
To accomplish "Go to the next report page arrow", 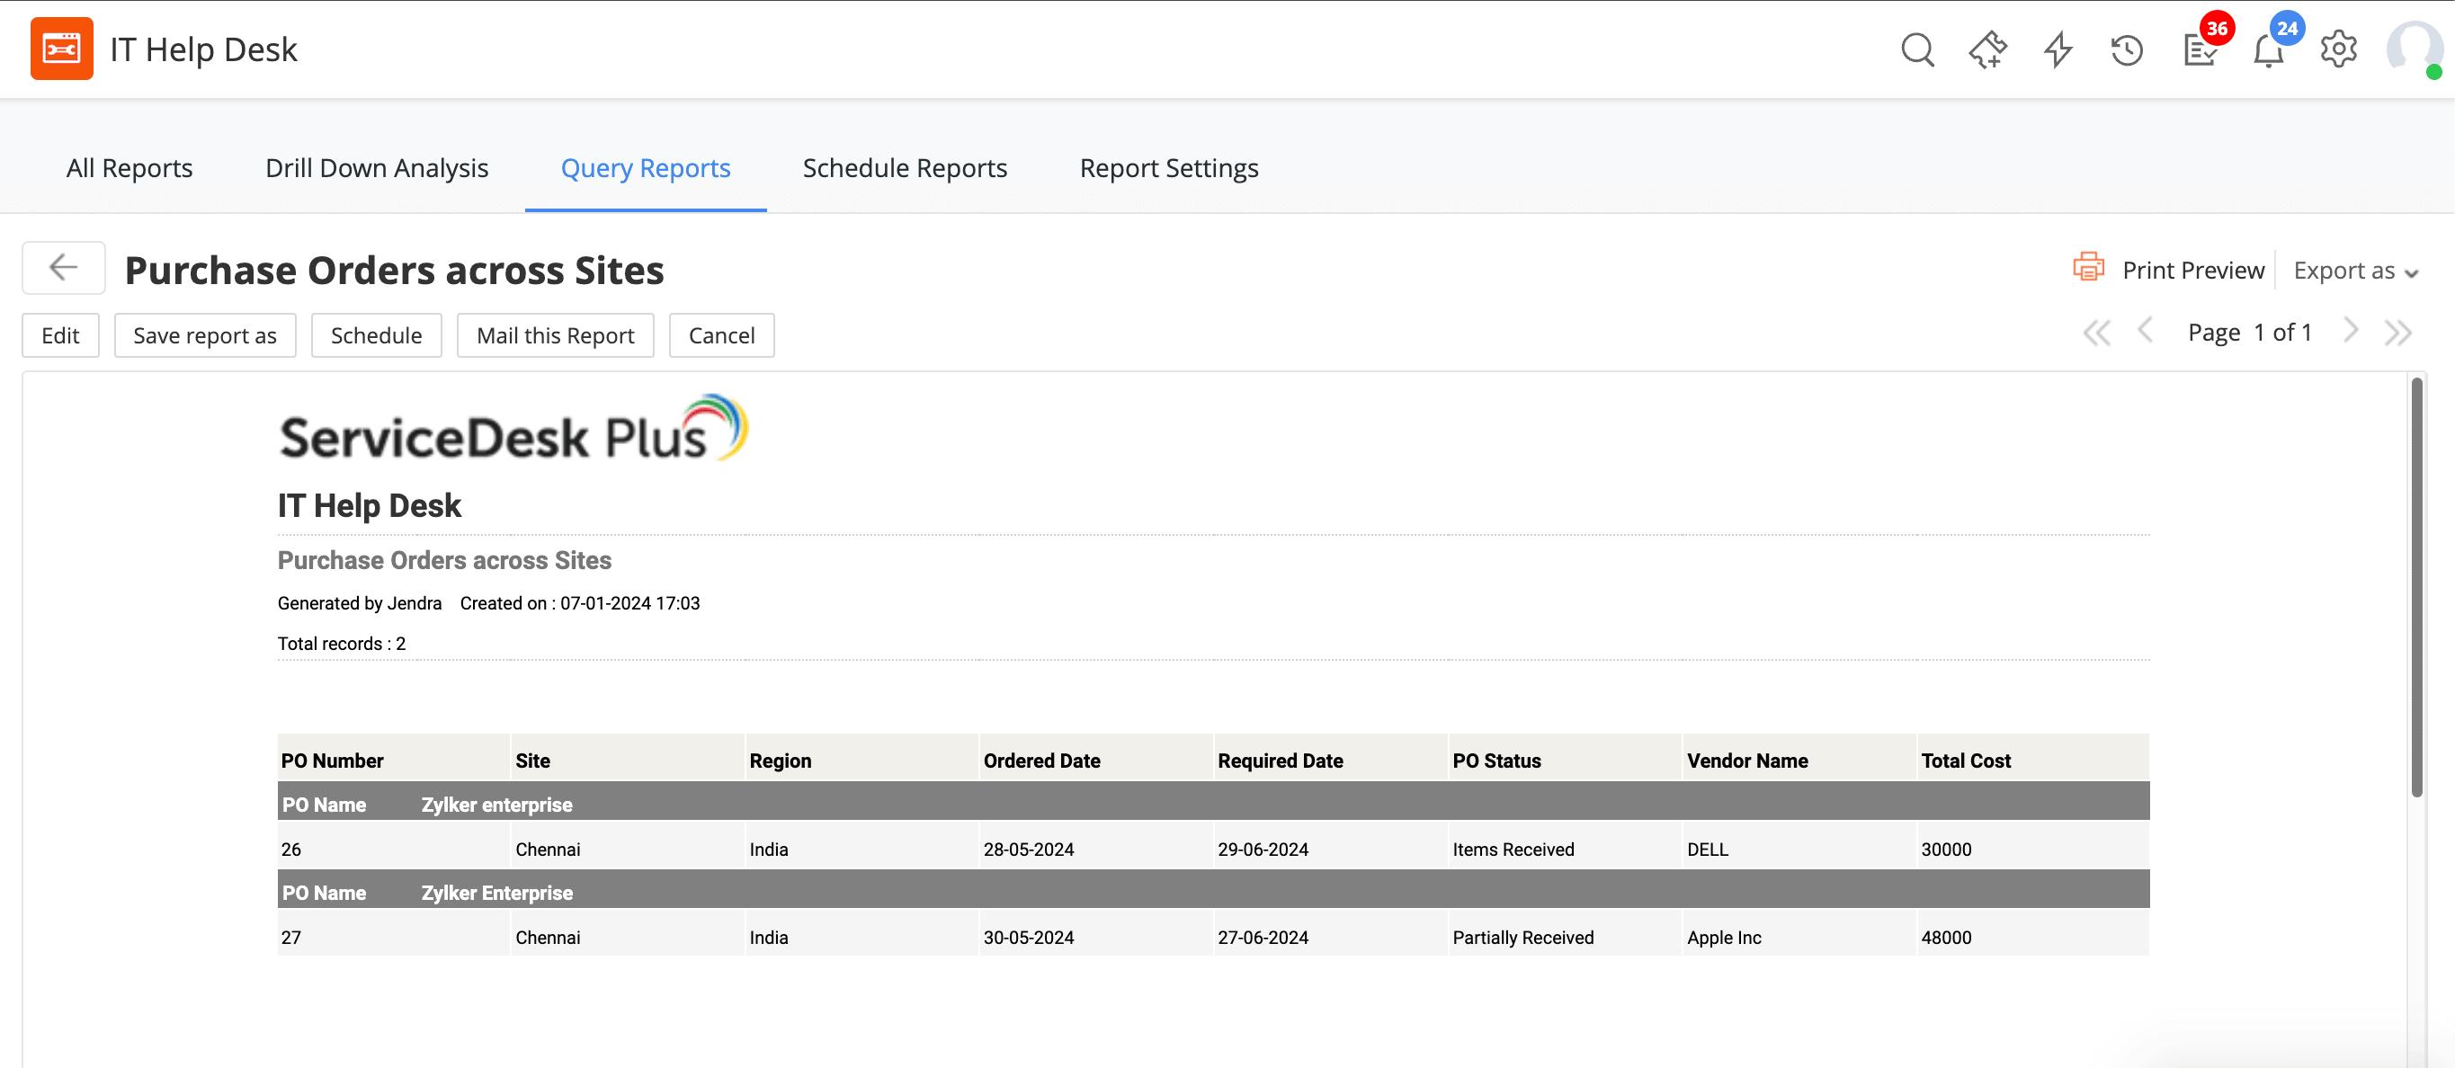I will 2350,331.
